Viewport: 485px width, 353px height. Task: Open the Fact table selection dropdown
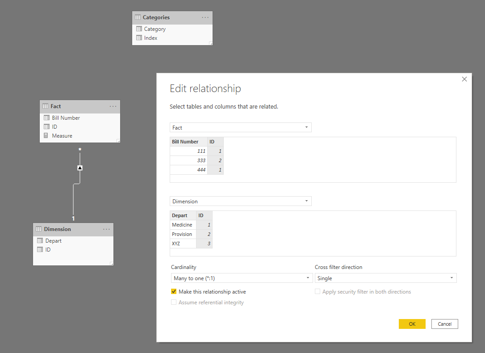tap(241, 127)
